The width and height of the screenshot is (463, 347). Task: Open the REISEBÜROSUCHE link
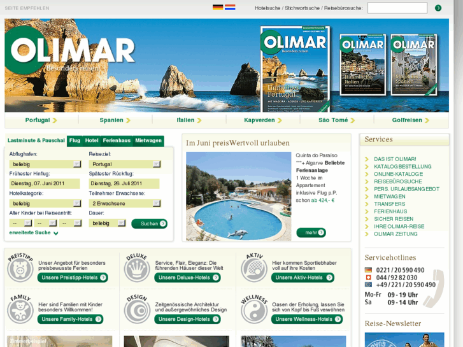pyautogui.click(x=398, y=181)
